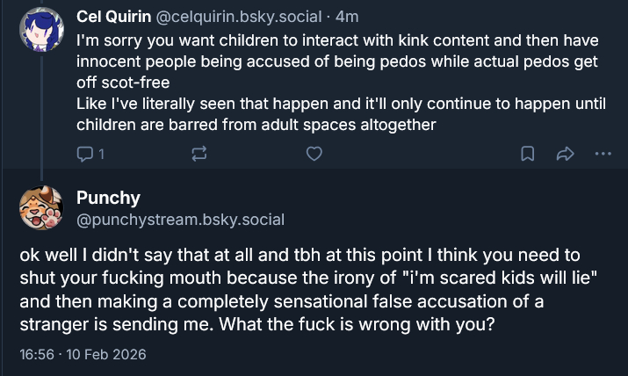Click the reply speech bubble icon
The height and width of the screenshot is (376, 628).
tap(85, 154)
